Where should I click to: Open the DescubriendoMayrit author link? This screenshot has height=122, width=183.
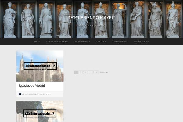(30, 94)
